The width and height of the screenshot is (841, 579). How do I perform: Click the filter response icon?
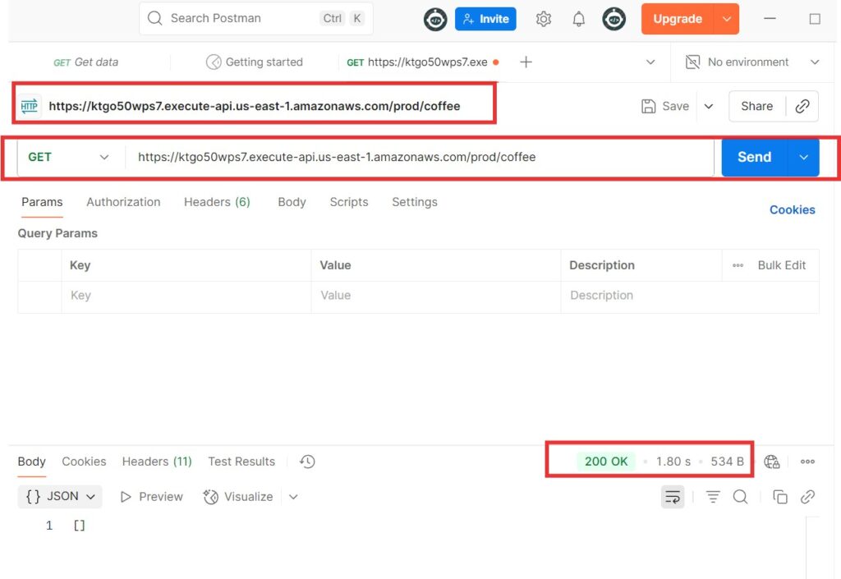tap(713, 497)
